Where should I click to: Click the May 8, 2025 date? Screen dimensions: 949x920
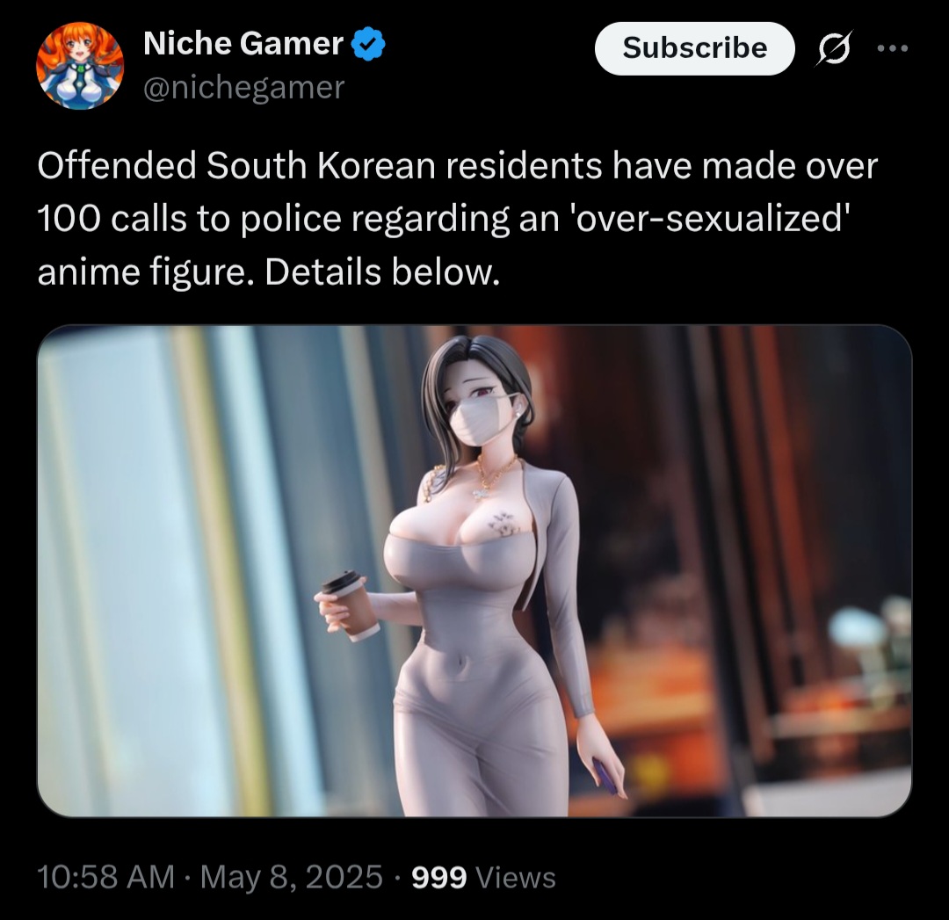tap(291, 877)
